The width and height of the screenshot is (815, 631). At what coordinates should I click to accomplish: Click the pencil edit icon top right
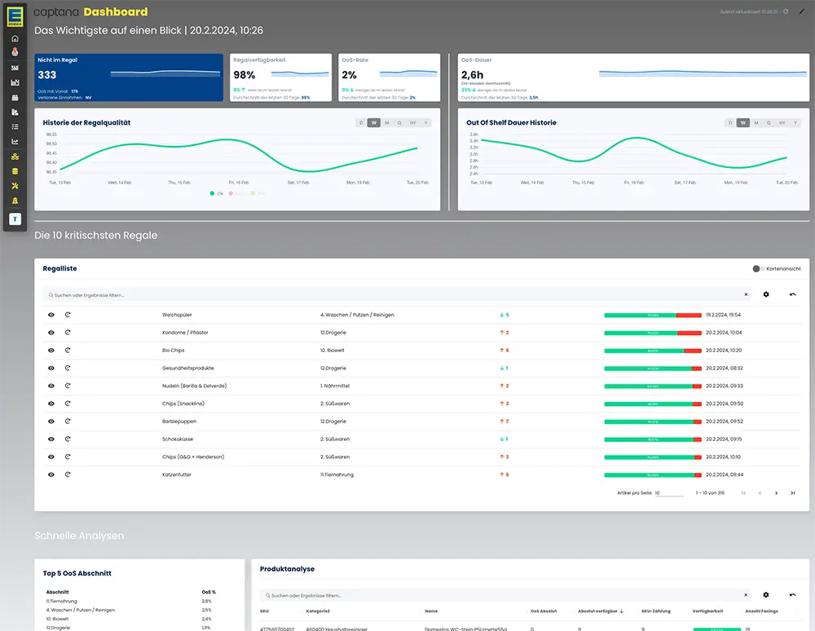(x=802, y=11)
